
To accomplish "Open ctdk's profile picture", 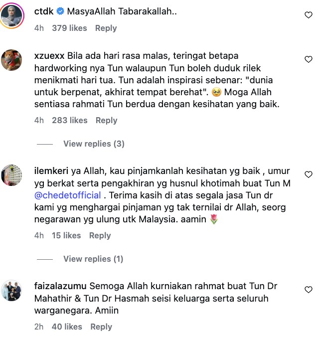I will tap(11, 15).
